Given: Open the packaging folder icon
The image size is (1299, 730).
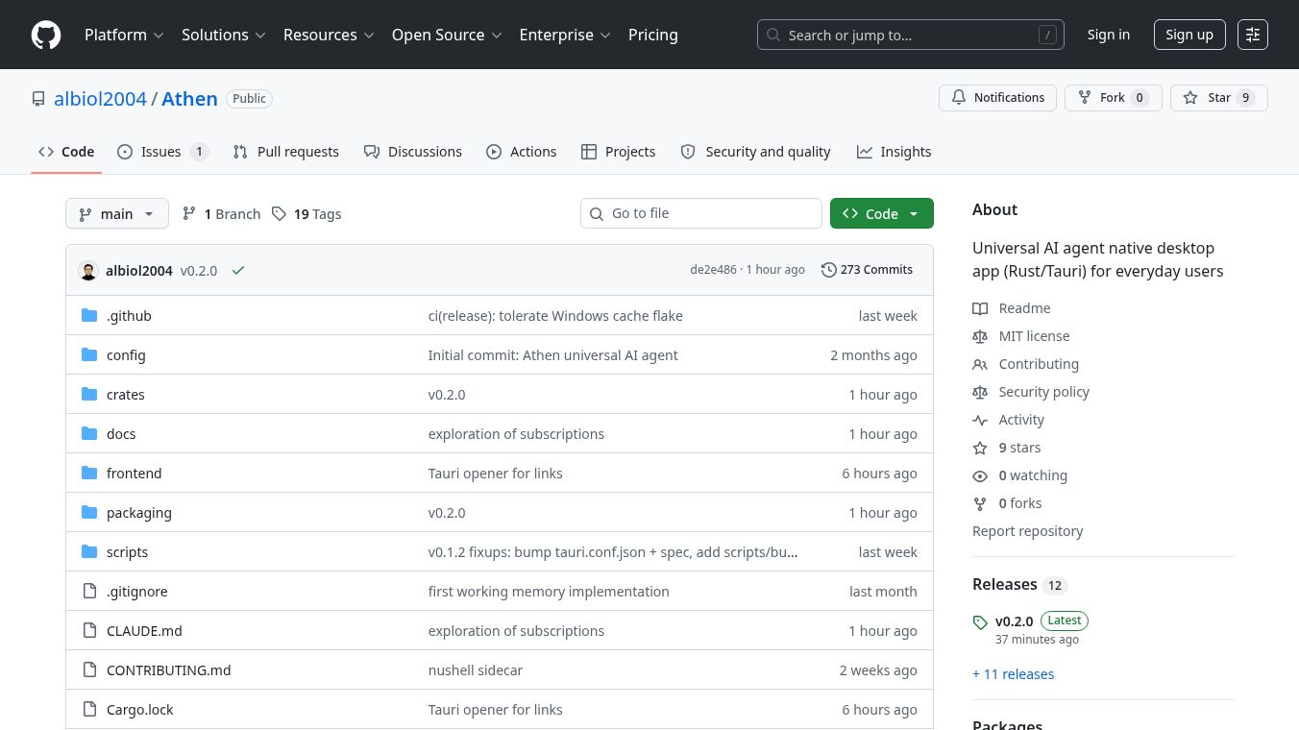Looking at the screenshot, I should point(89,512).
